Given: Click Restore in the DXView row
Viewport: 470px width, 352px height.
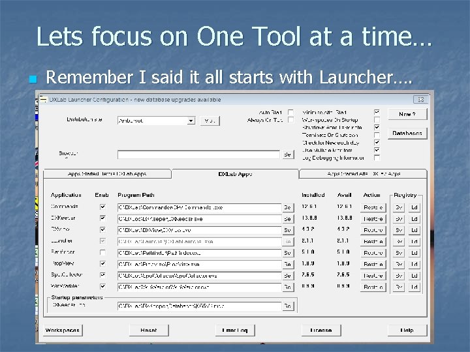Looking at the screenshot, I should (x=373, y=230).
